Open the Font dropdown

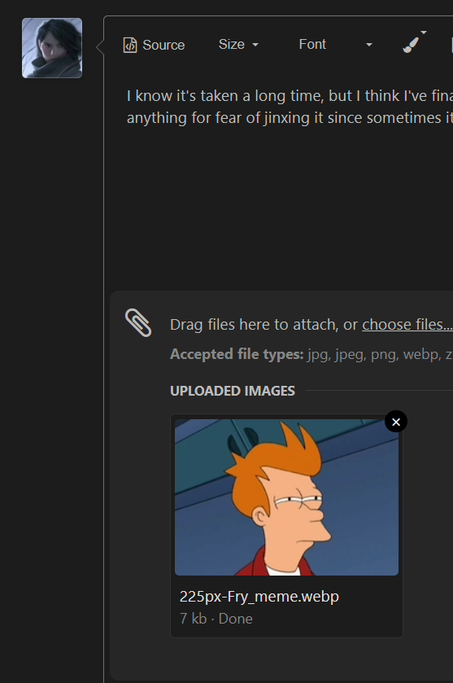[x=336, y=45]
